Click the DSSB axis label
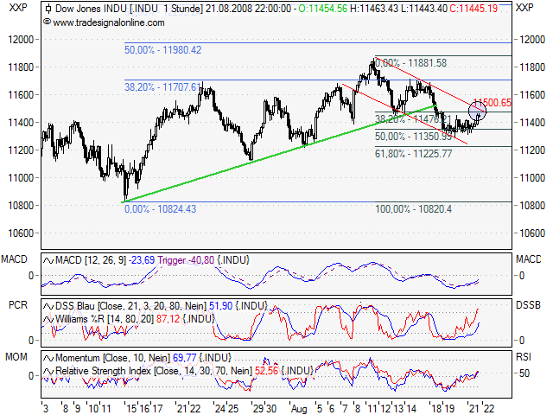The width and height of the screenshot is (553, 415). pyautogui.click(x=528, y=305)
